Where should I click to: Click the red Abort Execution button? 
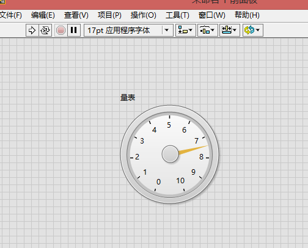coord(61,31)
